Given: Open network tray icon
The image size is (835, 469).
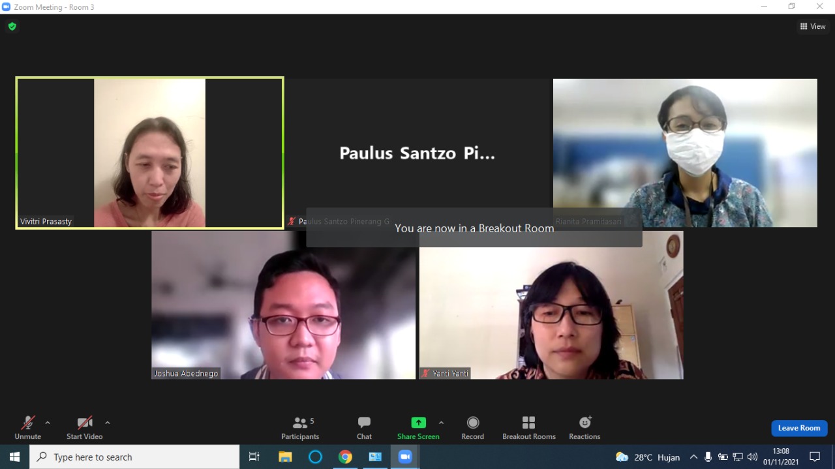Looking at the screenshot, I should click(738, 457).
